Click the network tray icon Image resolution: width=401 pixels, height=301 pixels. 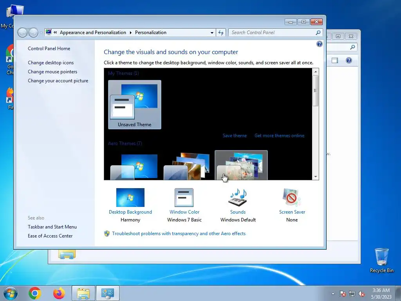click(352, 294)
